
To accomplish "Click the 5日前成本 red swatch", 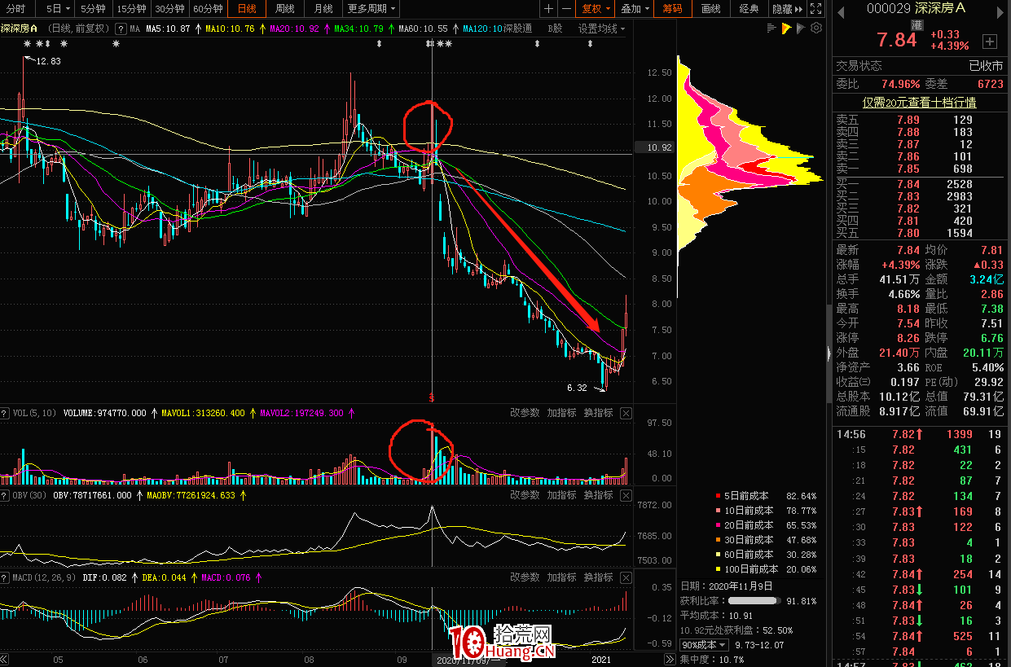I will pos(718,496).
